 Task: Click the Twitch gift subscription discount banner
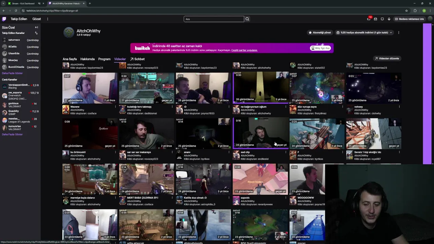coord(232,48)
